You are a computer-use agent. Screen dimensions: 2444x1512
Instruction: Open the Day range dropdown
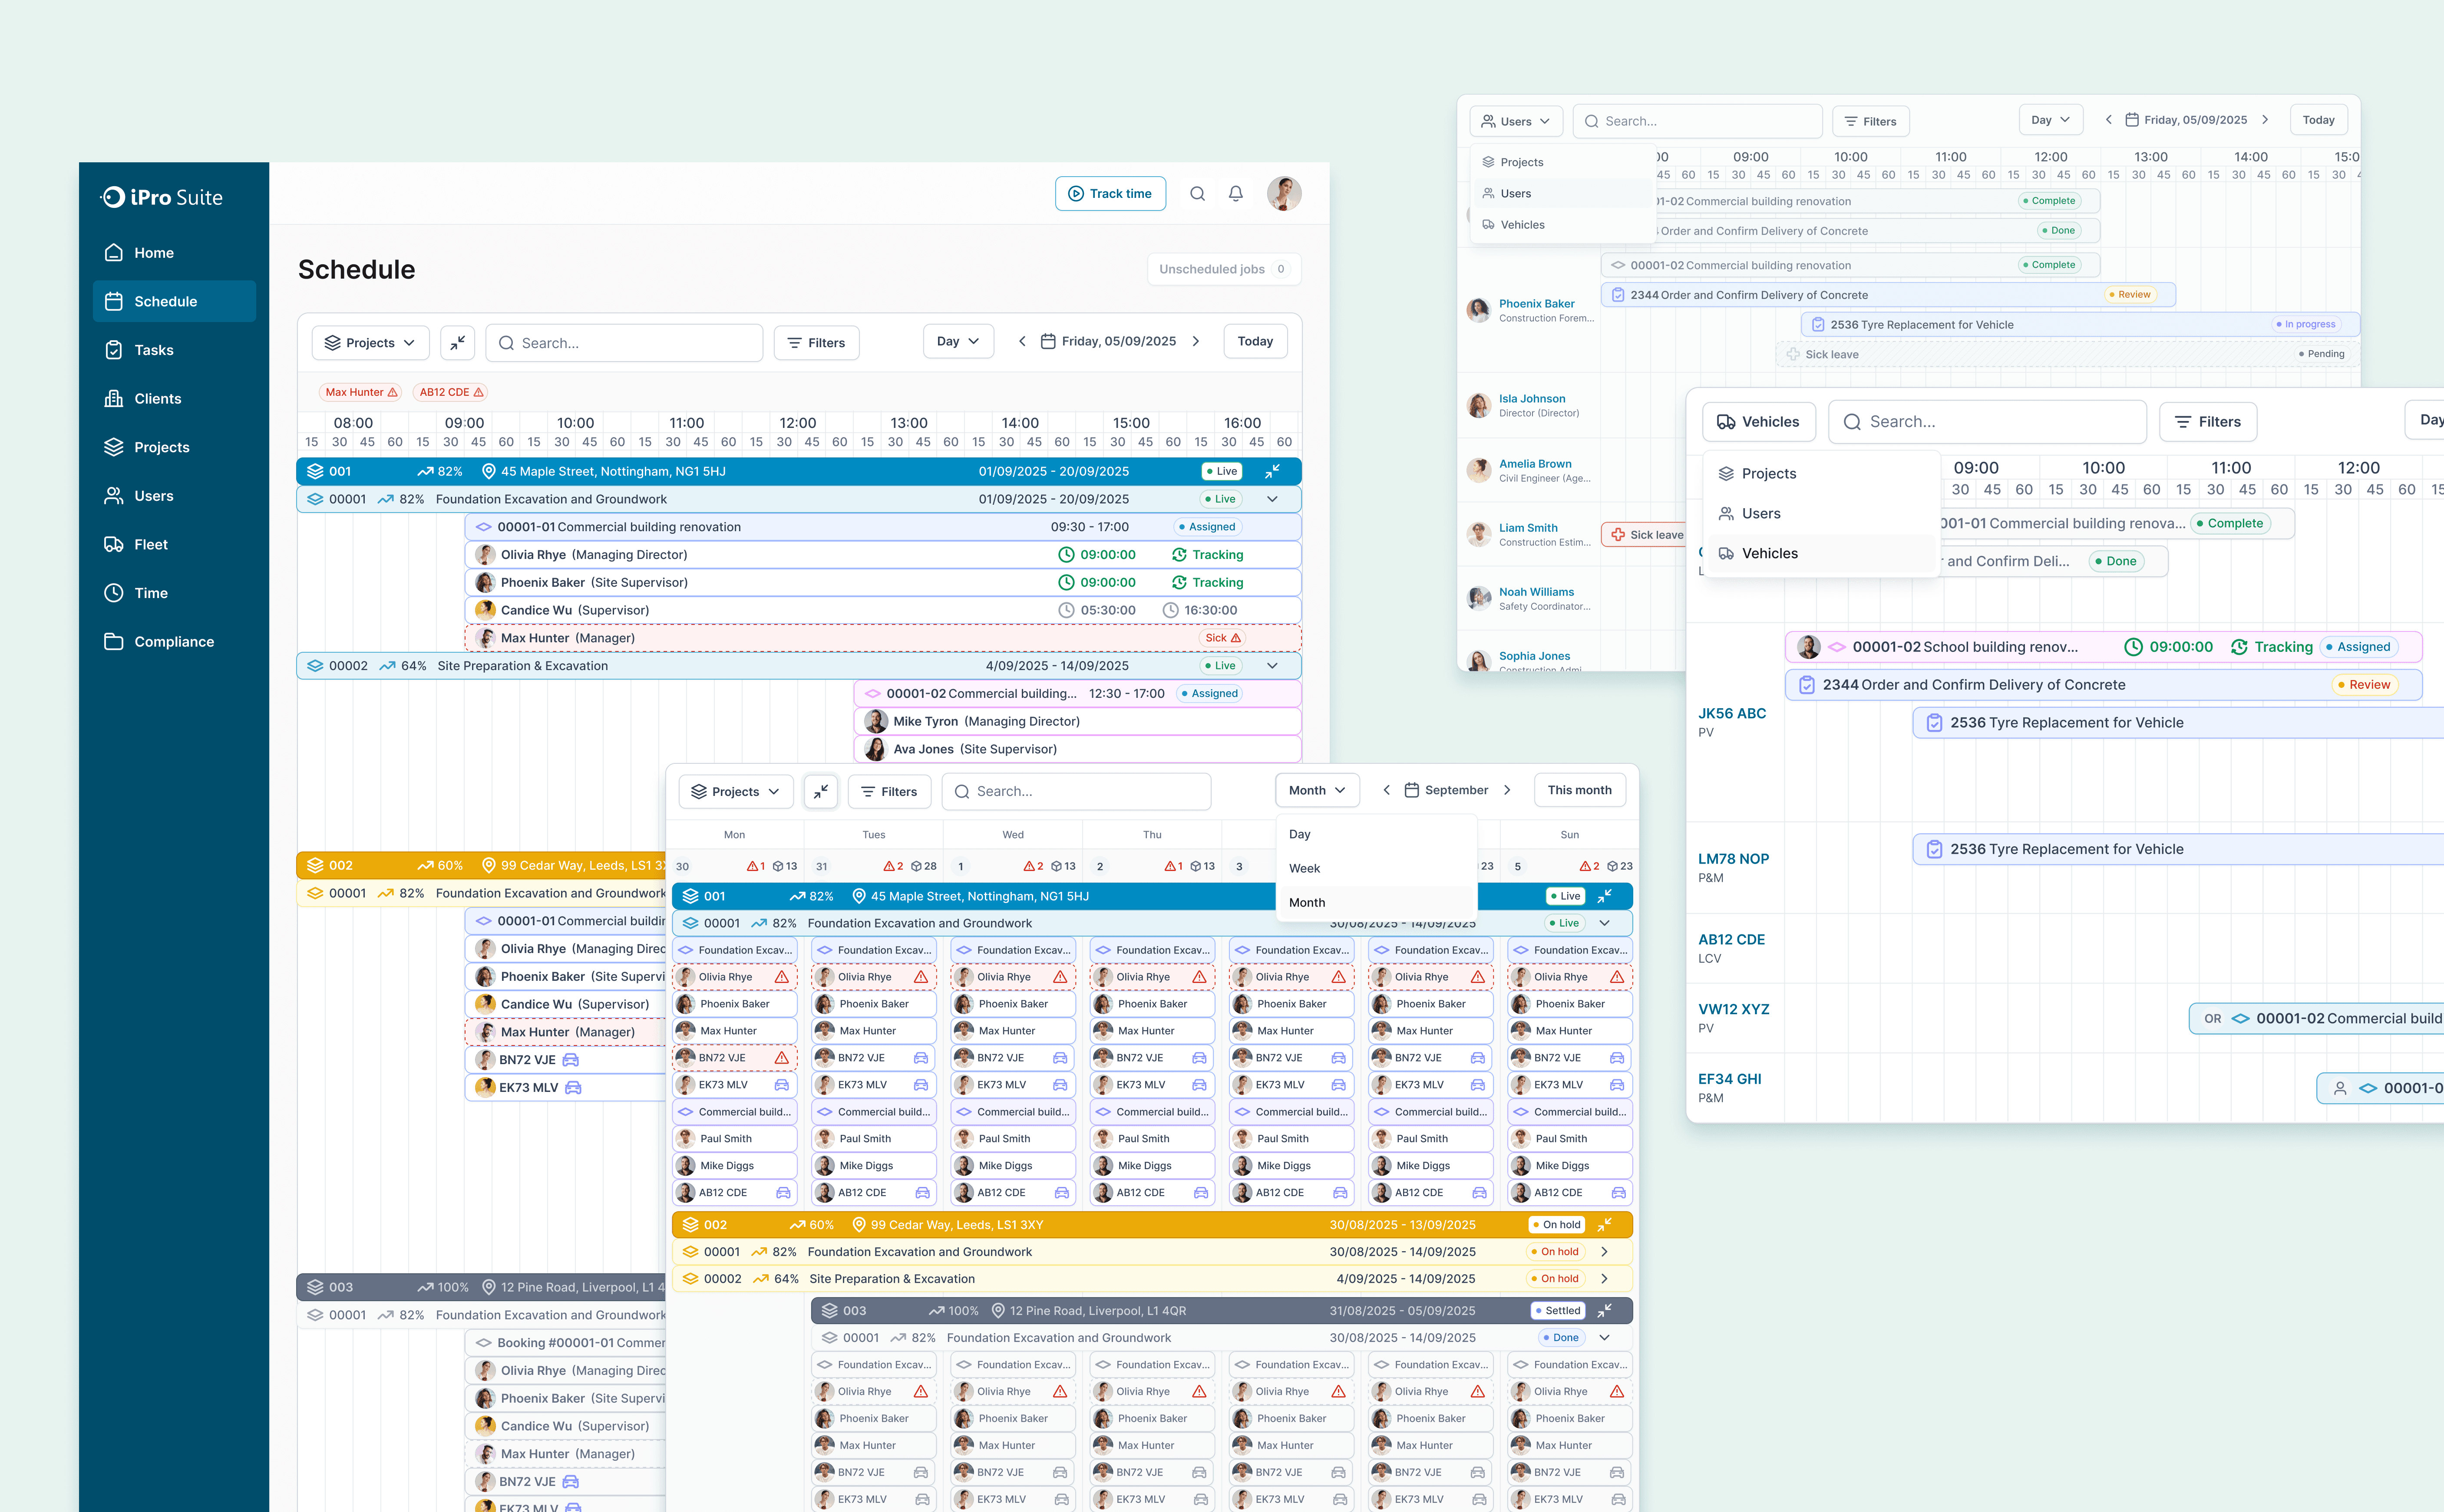958,341
